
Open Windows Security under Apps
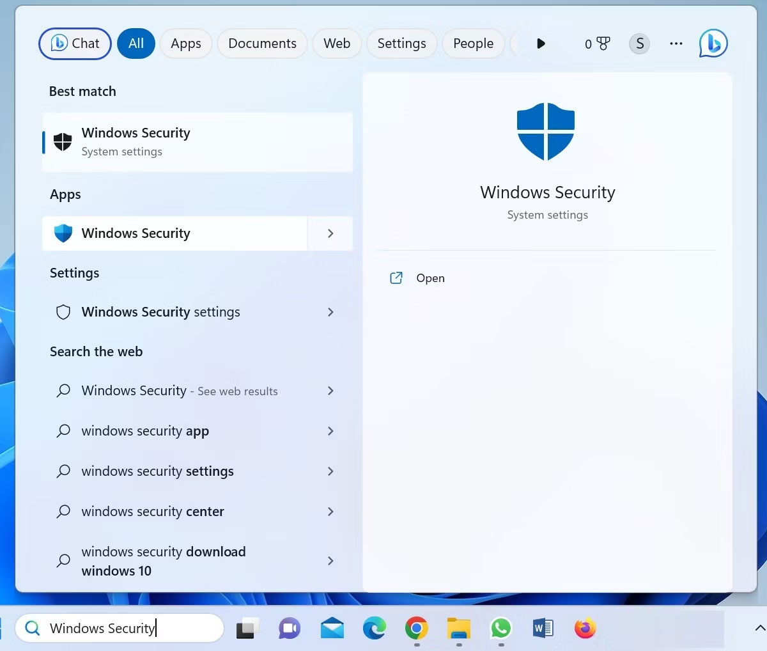pos(174,233)
